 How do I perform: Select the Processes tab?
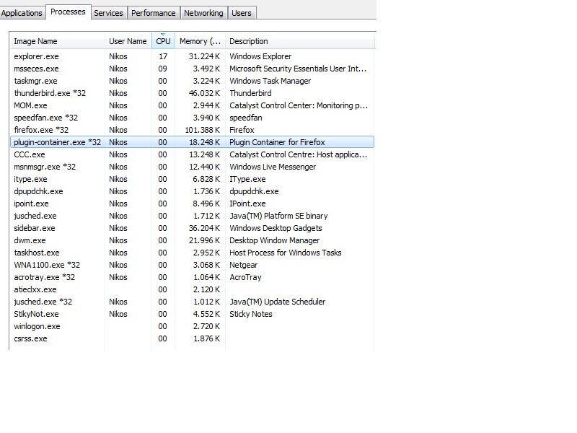pyautogui.click(x=68, y=12)
